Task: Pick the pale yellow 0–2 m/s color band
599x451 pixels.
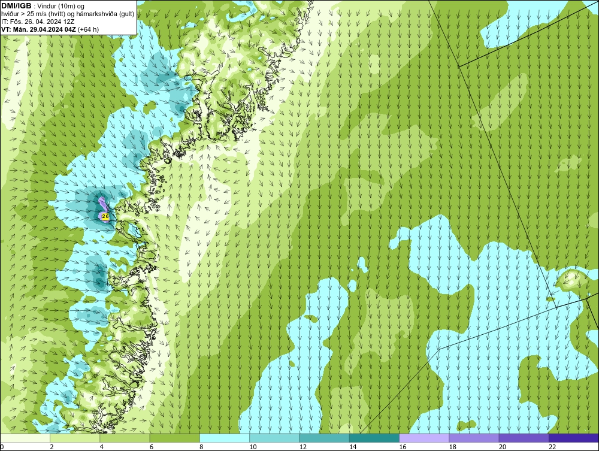Action: [25, 438]
